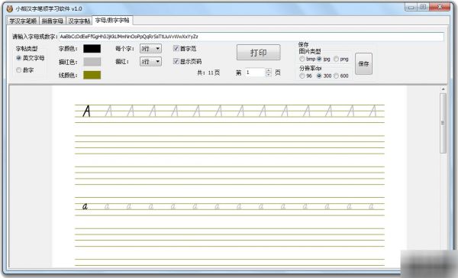Open the gray 描红色 color swatch
Image resolution: width=458 pixels, height=278 pixels.
tap(92, 62)
